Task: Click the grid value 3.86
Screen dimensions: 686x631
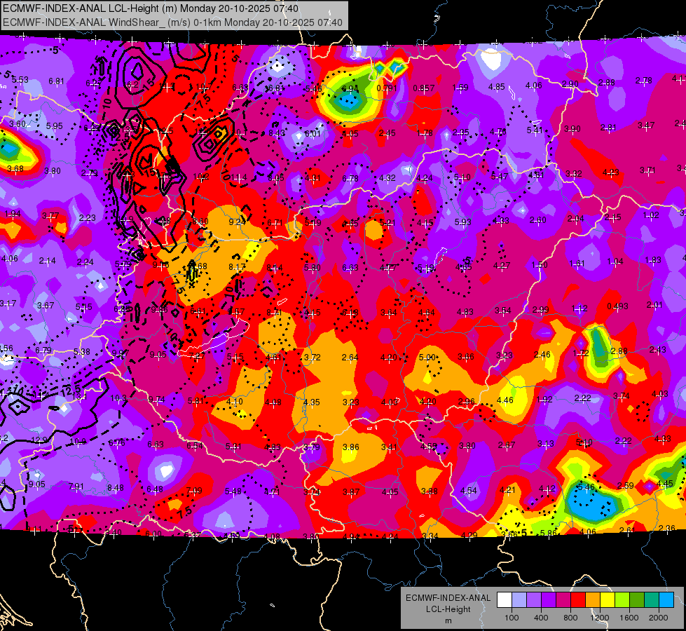Action: pyautogui.click(x=351, y=447)
